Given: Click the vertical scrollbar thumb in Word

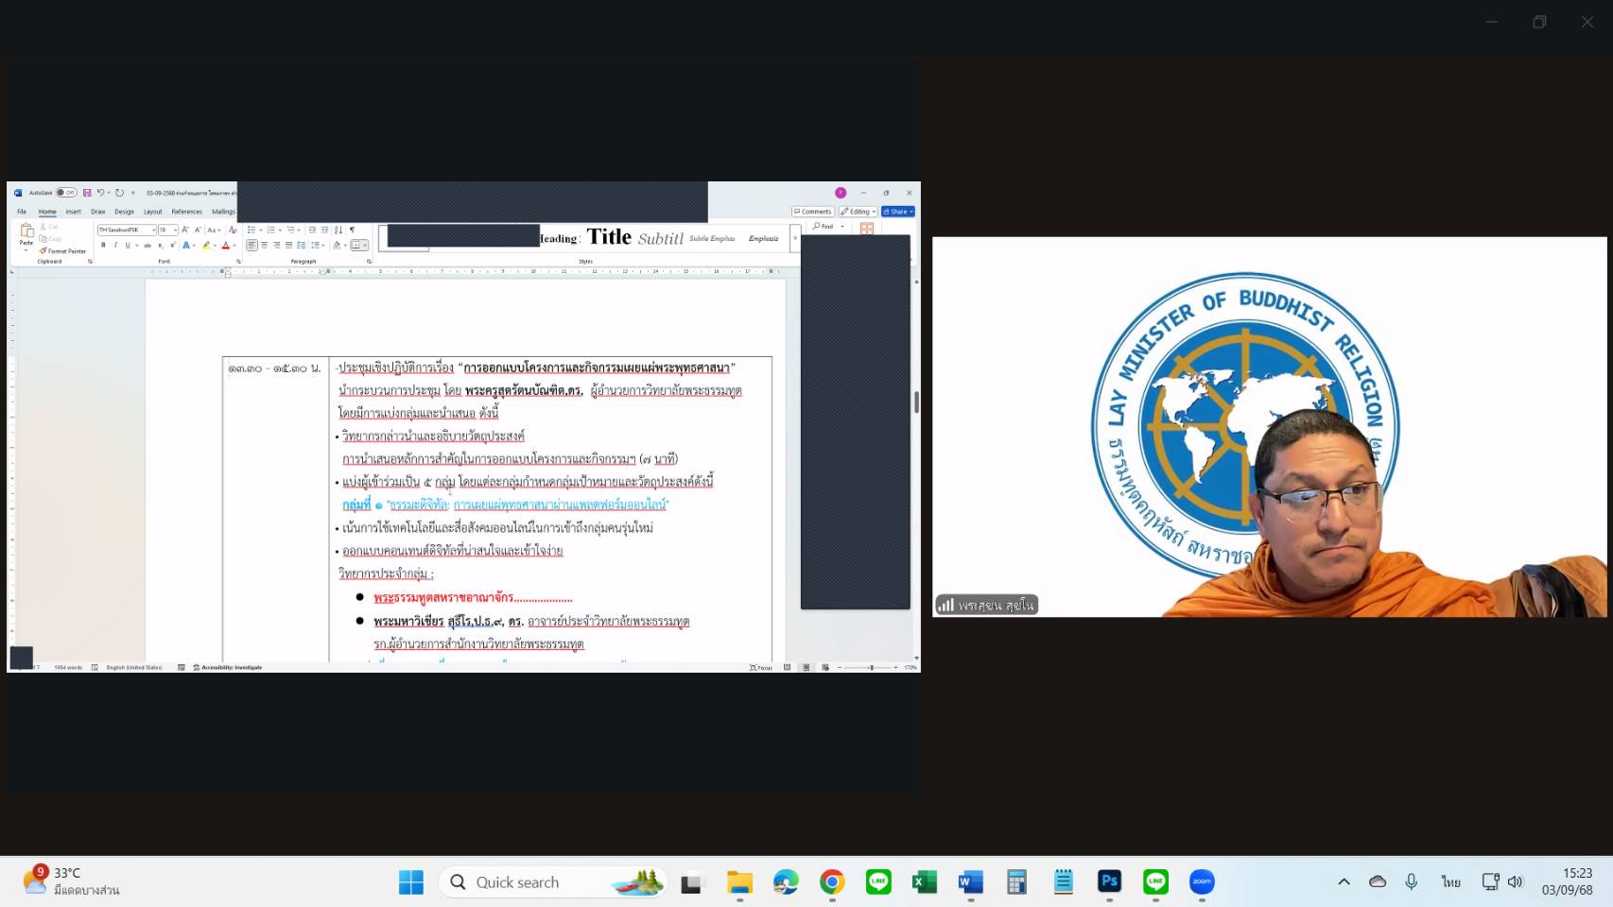Looking at the screenshot, I should tap(915, 402).
